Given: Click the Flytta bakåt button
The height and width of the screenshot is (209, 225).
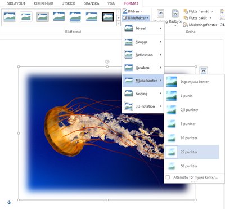Looking at the screenshot, I should (196, 18).
